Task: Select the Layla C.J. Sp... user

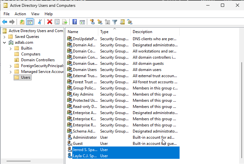Action: click(123, 156)
